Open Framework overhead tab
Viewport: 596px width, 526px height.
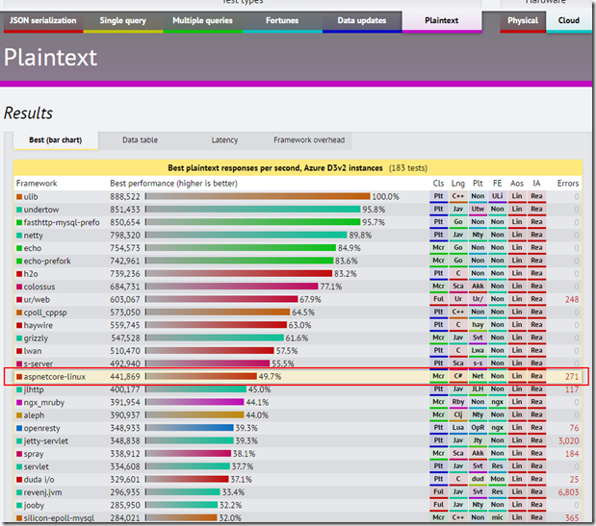[x=309, y=140]
